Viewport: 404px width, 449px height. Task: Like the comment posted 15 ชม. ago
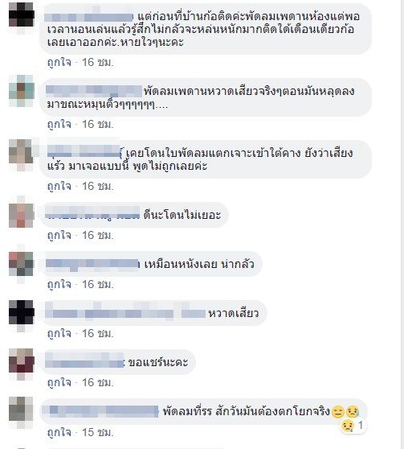click(59, 432)
